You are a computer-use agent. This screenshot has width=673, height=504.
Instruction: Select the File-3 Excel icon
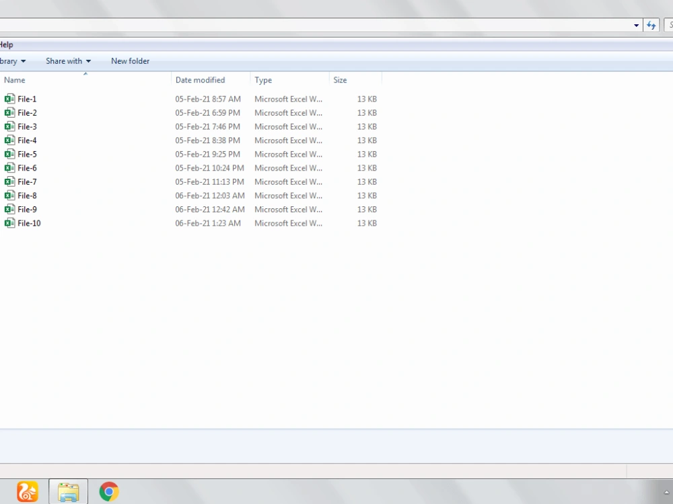(9, 126)
